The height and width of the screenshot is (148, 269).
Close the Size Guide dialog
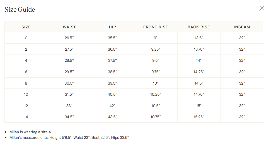coord(262,8)
